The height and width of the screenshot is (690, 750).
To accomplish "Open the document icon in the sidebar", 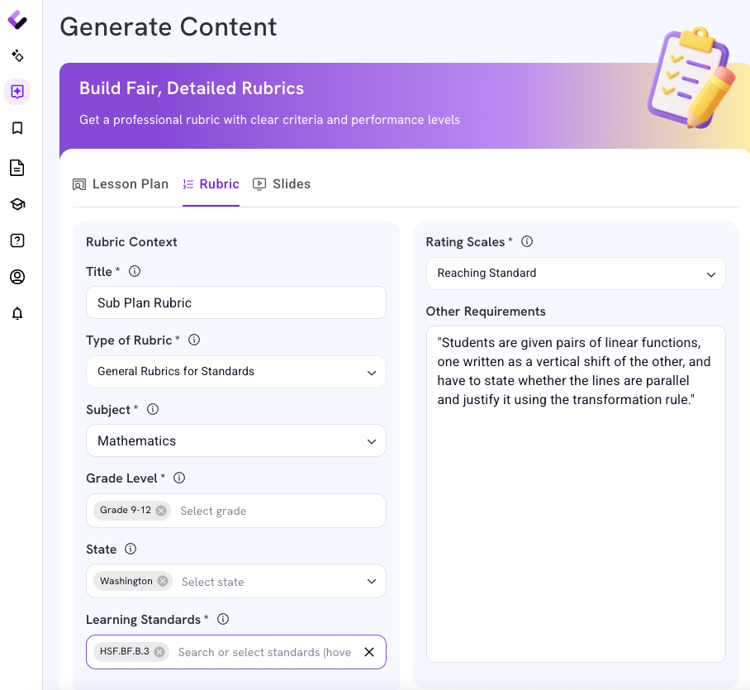I will [x=17, y=168].
